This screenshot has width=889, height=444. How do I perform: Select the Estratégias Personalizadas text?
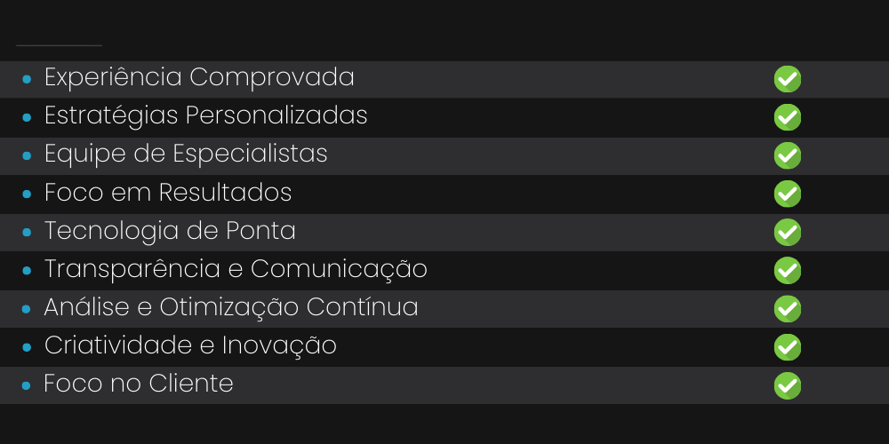(206, 115)
